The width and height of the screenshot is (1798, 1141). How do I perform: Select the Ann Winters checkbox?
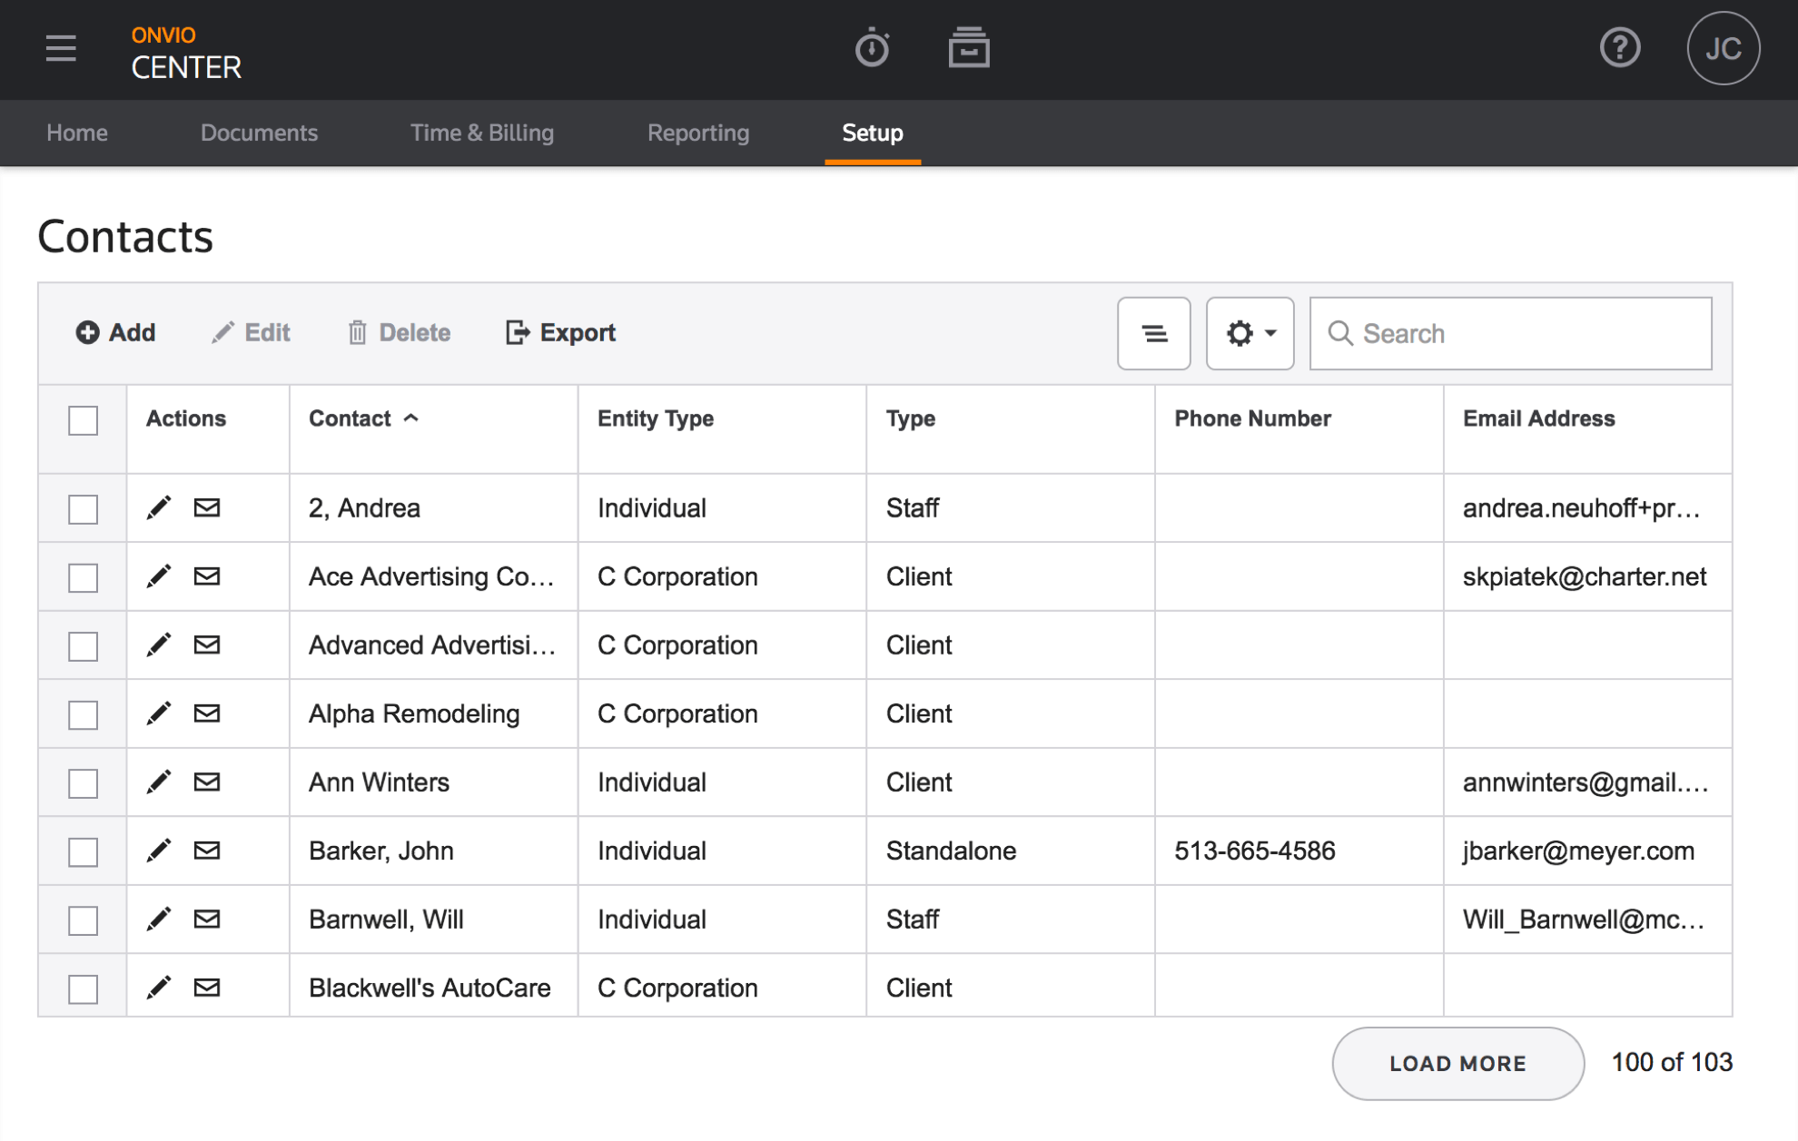coord(83,783)
